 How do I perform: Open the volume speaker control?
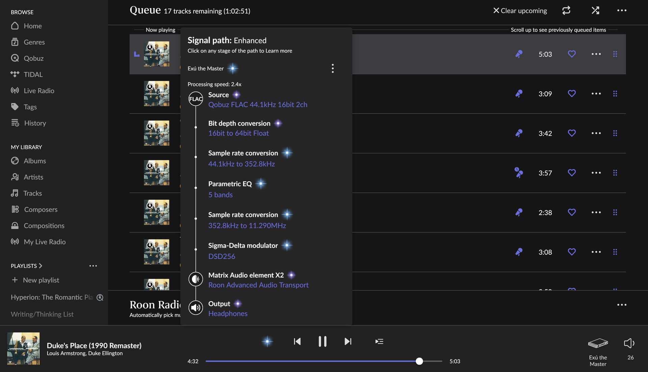click(629, 343)
